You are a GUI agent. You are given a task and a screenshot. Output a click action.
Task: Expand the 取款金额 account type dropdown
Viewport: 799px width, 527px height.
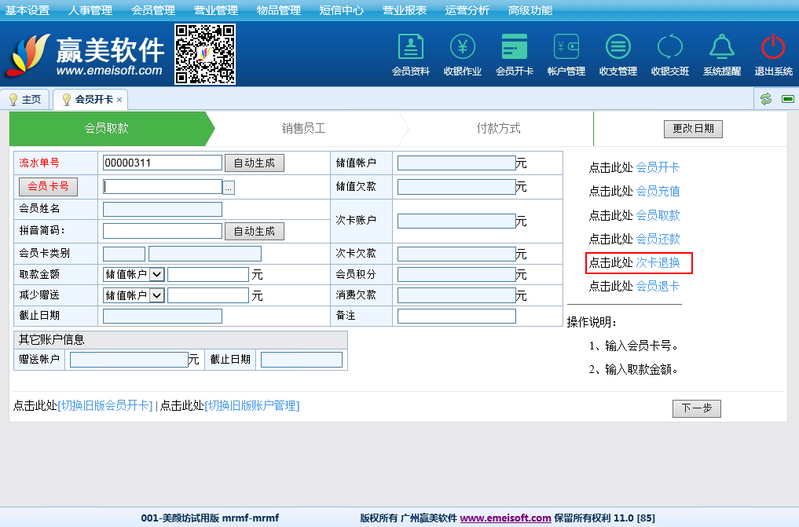point(156,274)
